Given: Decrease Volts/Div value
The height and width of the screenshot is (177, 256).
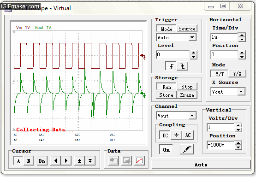Looking at the screenshot, I should (x=238, y=130).
